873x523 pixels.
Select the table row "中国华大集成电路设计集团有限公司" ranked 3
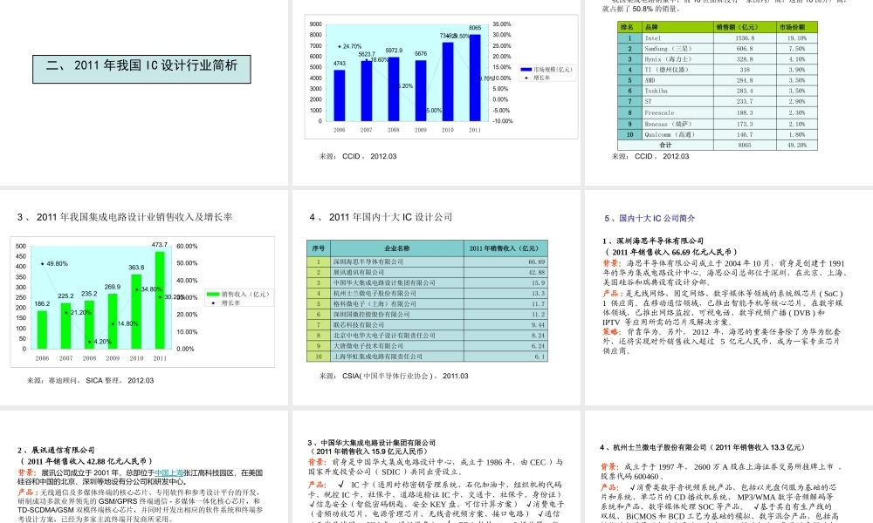[x=428, y=283]
